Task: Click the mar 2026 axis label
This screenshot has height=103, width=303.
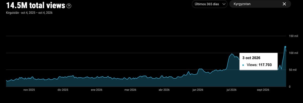Action: [x=130, y=90]
